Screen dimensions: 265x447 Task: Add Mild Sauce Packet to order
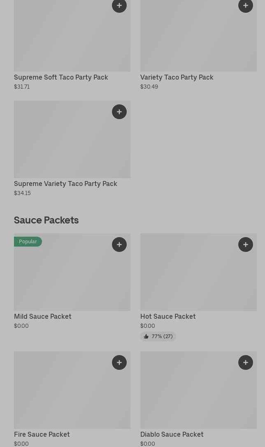119,245
